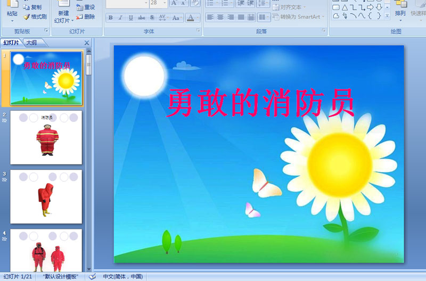Open the Paste options arrow below 粘贴

click(x=12, y=21)
